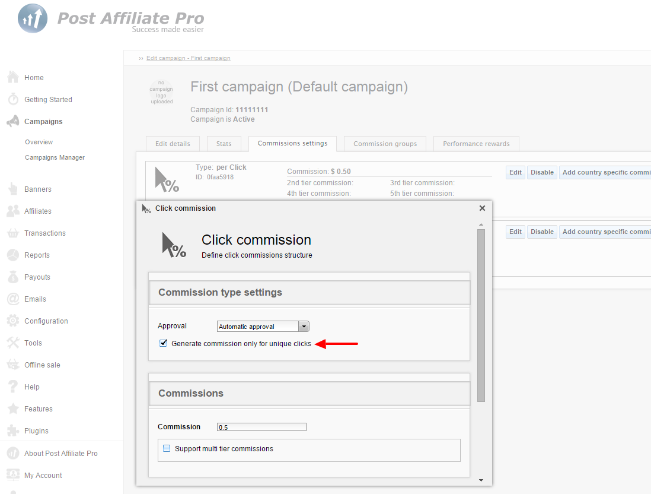Click the dialog vertical scrollbar thumb

point(481,315)
